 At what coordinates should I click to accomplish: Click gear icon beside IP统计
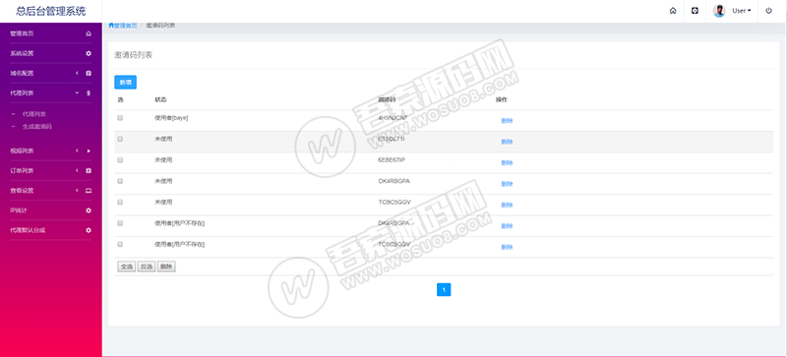click(89, 210)
